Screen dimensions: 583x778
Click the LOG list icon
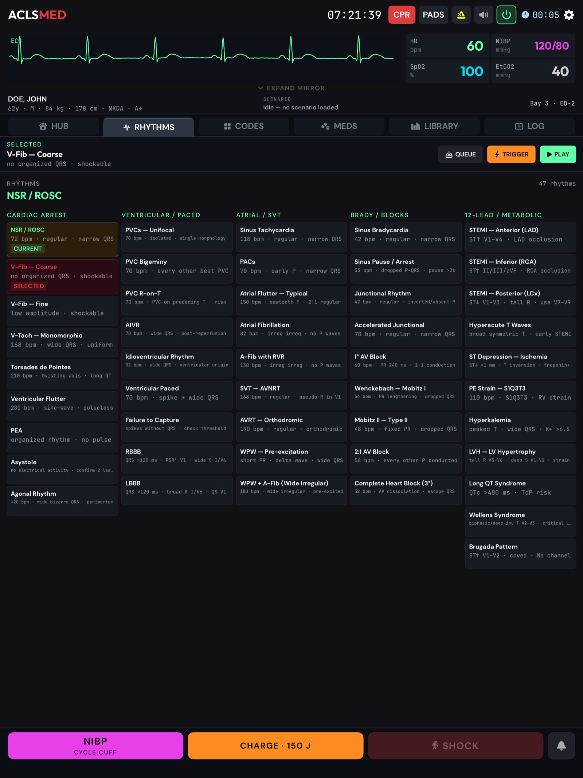pyautogui.click(x=519, y=126)
